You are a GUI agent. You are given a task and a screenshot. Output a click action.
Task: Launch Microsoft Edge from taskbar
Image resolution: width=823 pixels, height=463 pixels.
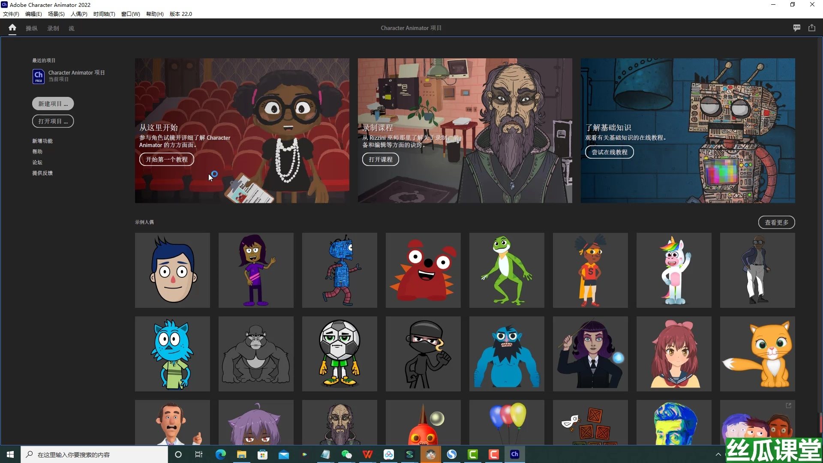click(220, 454)
